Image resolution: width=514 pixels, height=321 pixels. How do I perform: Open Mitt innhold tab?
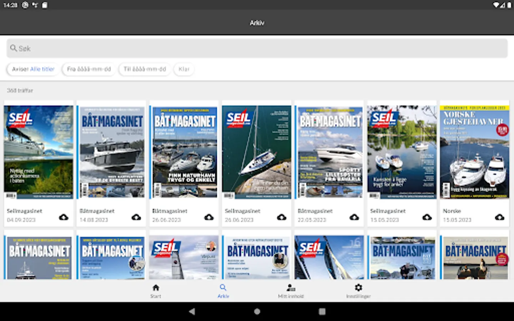[x=291, y=291]
